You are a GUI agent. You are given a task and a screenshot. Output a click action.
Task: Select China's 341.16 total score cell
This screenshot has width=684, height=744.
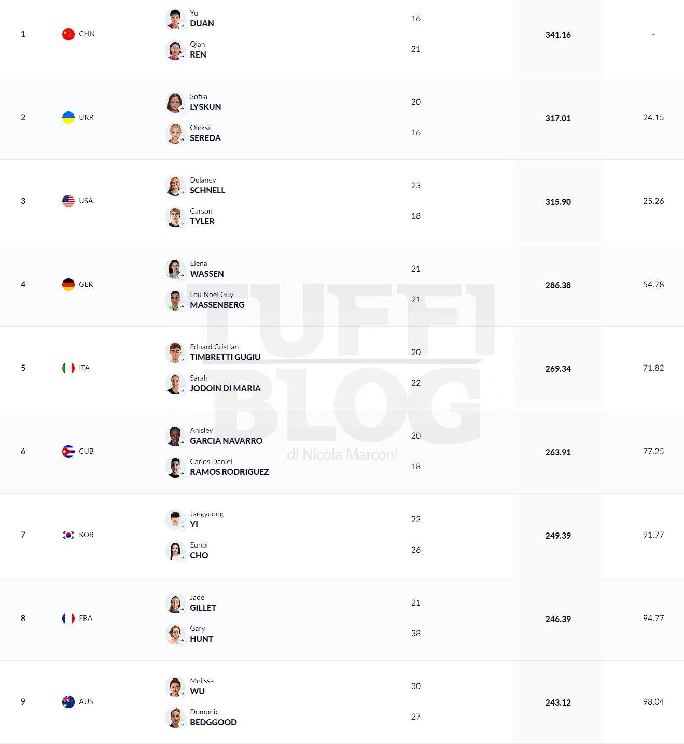(x=558, y=35)
